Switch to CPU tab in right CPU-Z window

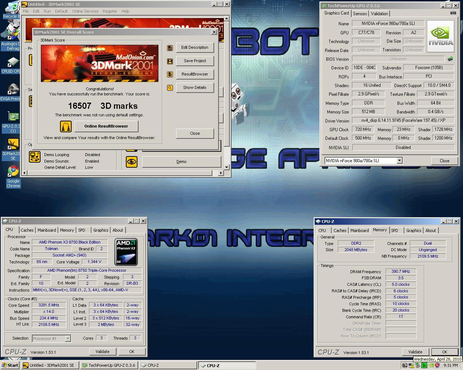(322, 231)
